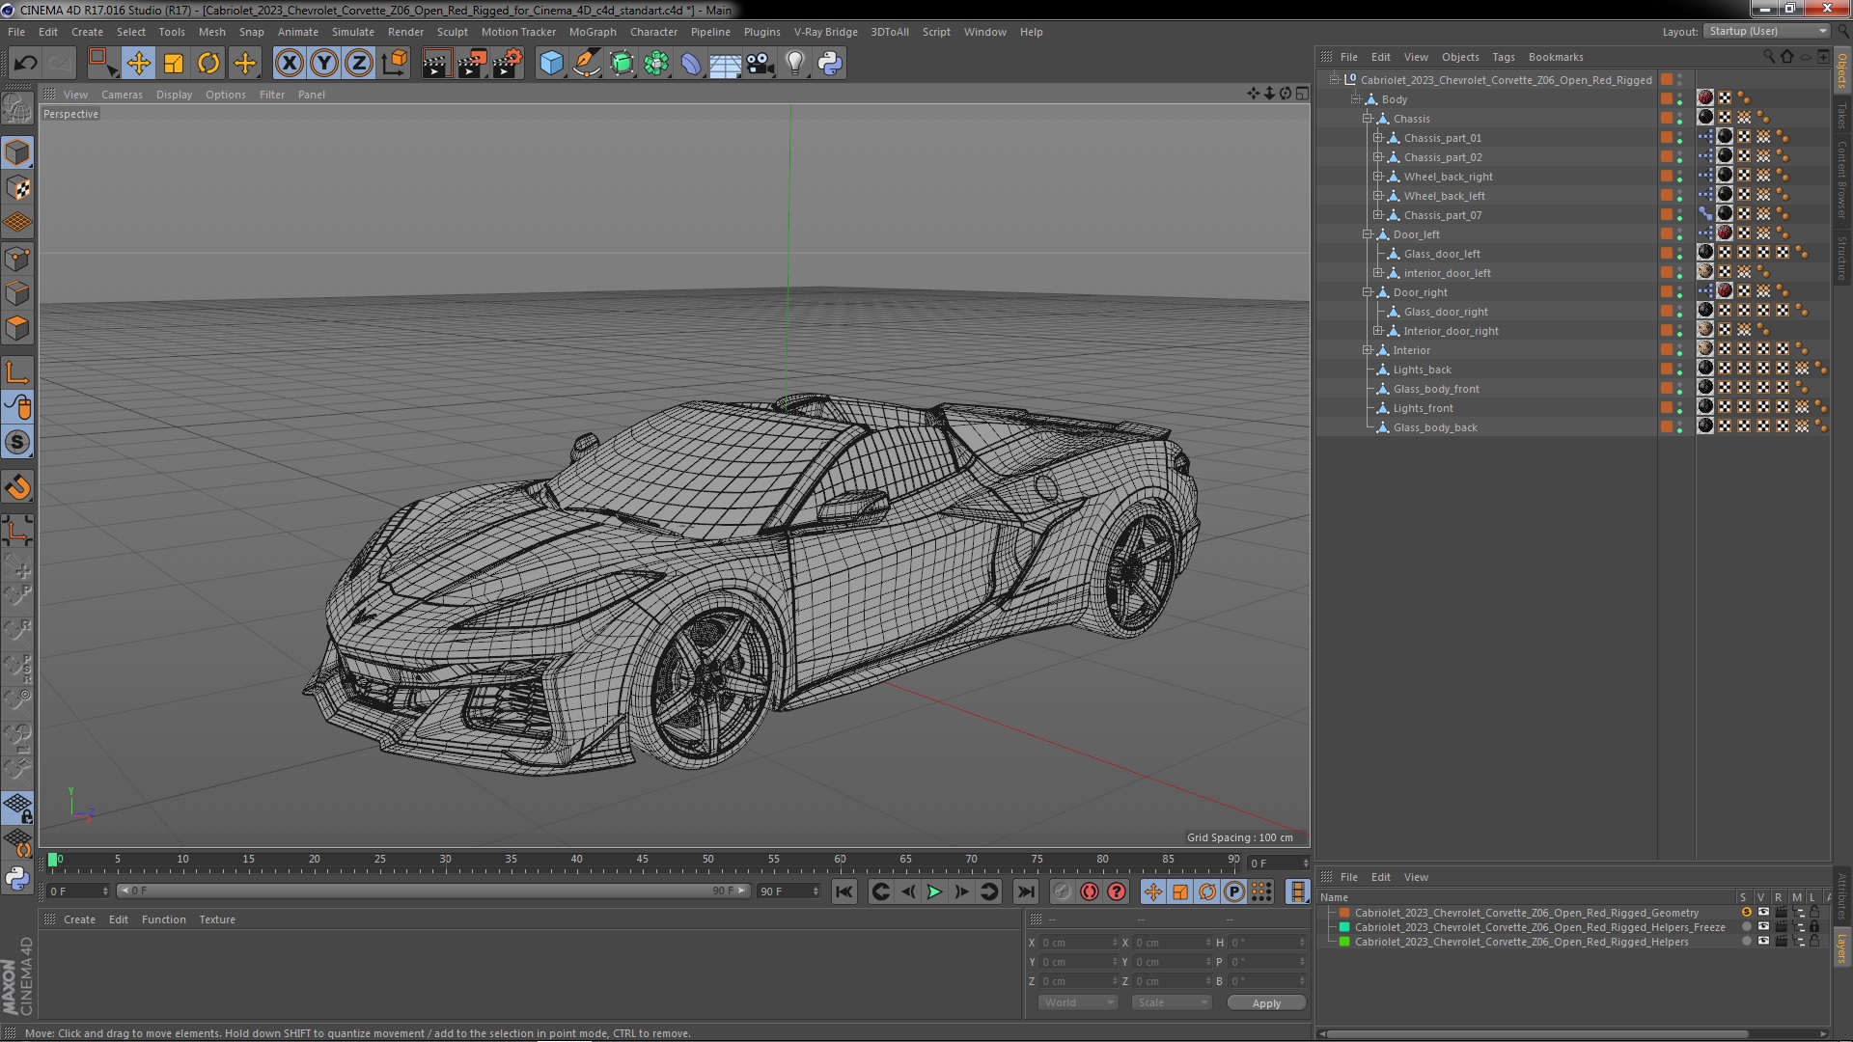Open the Layout dropdown Startup (User)
This screenshot has height=1042, width=1853.
tap(1766, 31)
